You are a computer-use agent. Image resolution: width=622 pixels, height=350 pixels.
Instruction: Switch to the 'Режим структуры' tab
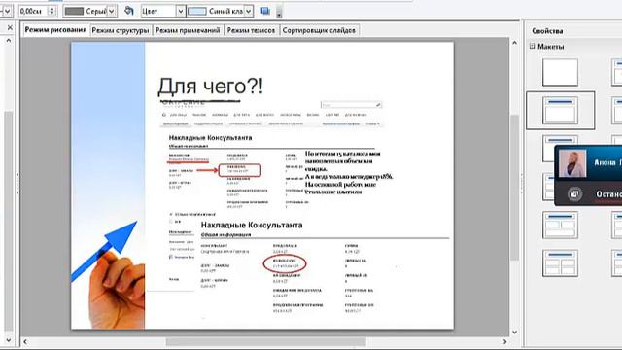click(x=121, y=30)
